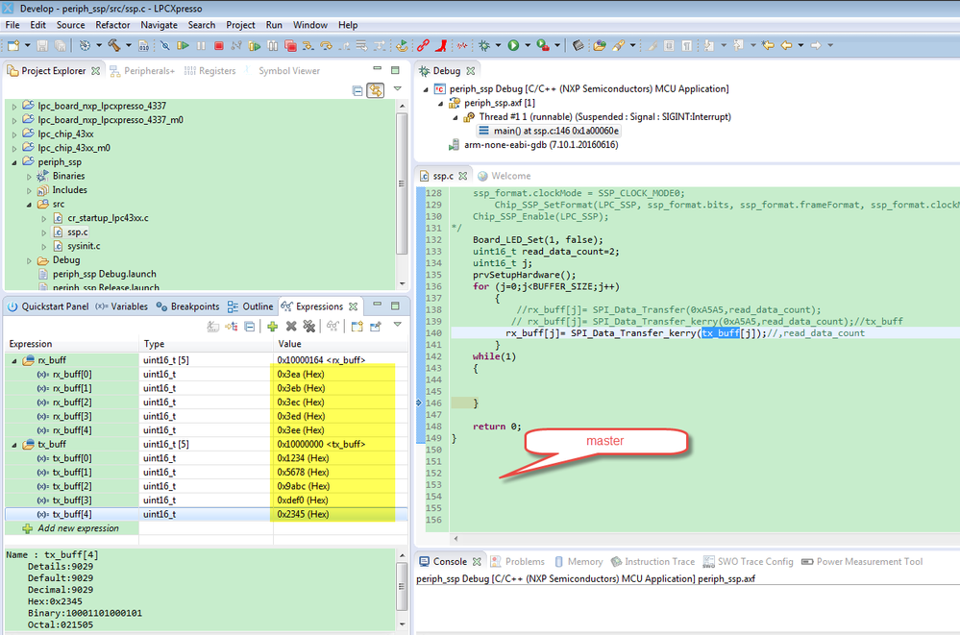This screenshot has width=960, height=635.
Task: Toggle Show Logical Structure icon in Expressions
Action: click(231, 327)
